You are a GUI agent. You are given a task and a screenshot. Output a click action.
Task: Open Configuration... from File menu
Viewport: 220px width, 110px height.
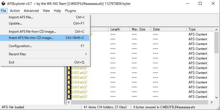click(x=45, y=46)
